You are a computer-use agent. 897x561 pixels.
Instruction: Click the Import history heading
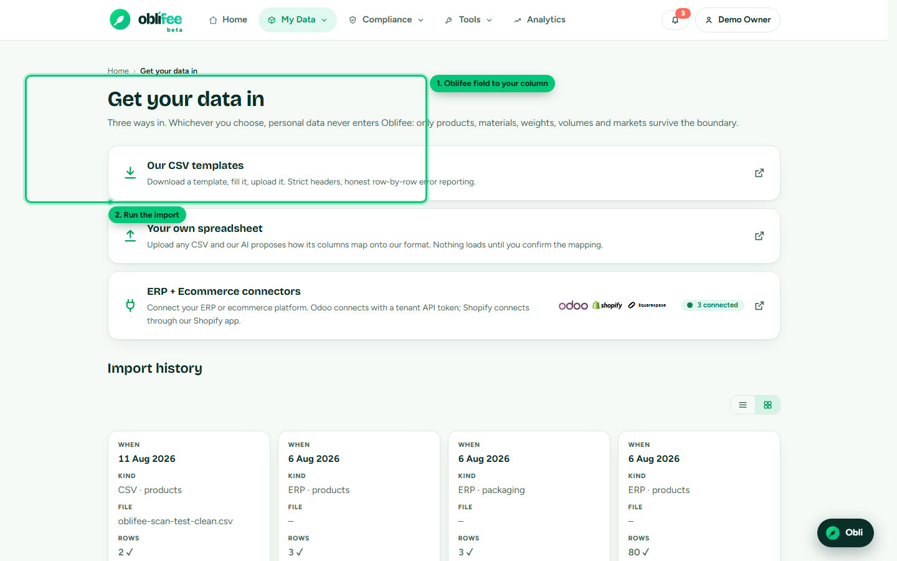[155, 368]
